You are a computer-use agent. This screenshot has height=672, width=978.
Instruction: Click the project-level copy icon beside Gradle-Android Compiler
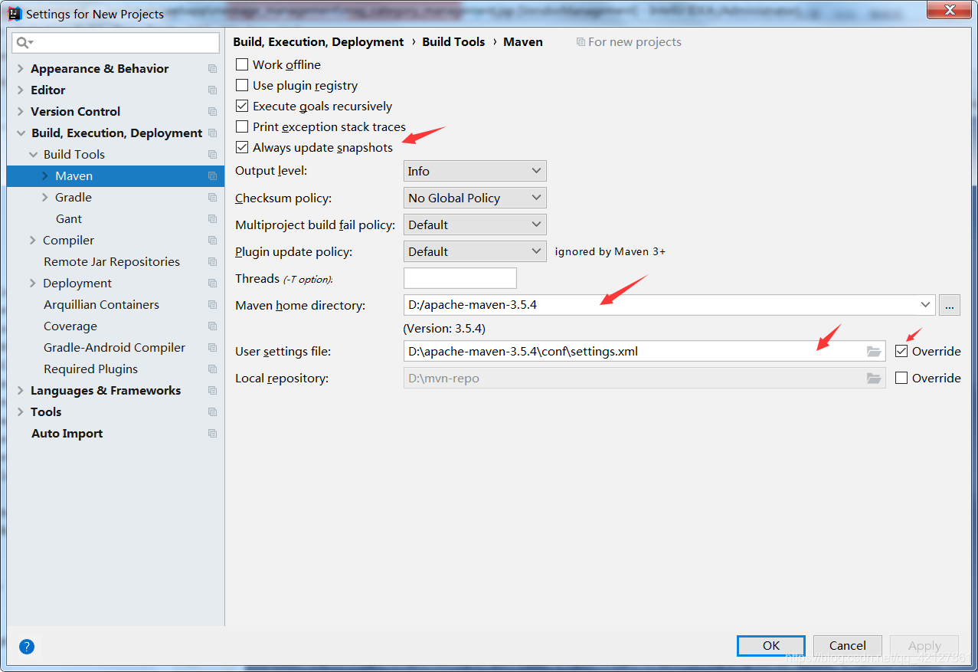(x=212, y=348)
